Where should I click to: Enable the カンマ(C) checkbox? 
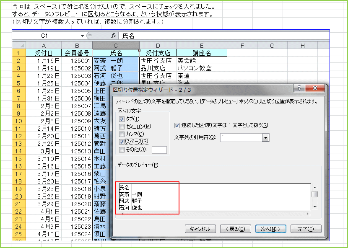122,134
